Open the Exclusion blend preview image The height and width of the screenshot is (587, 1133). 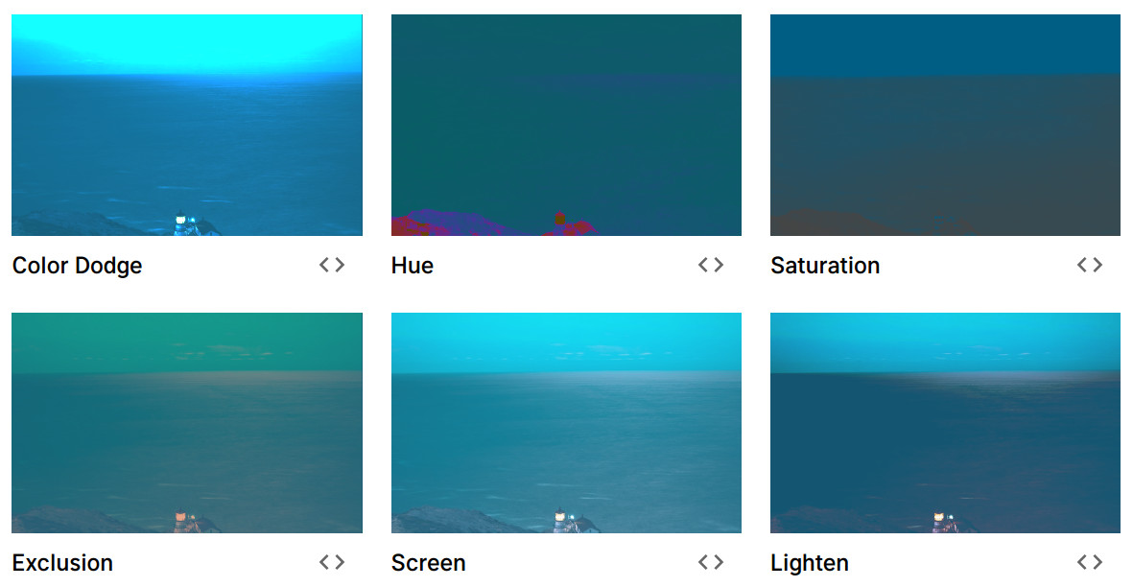tap(187, 422)
